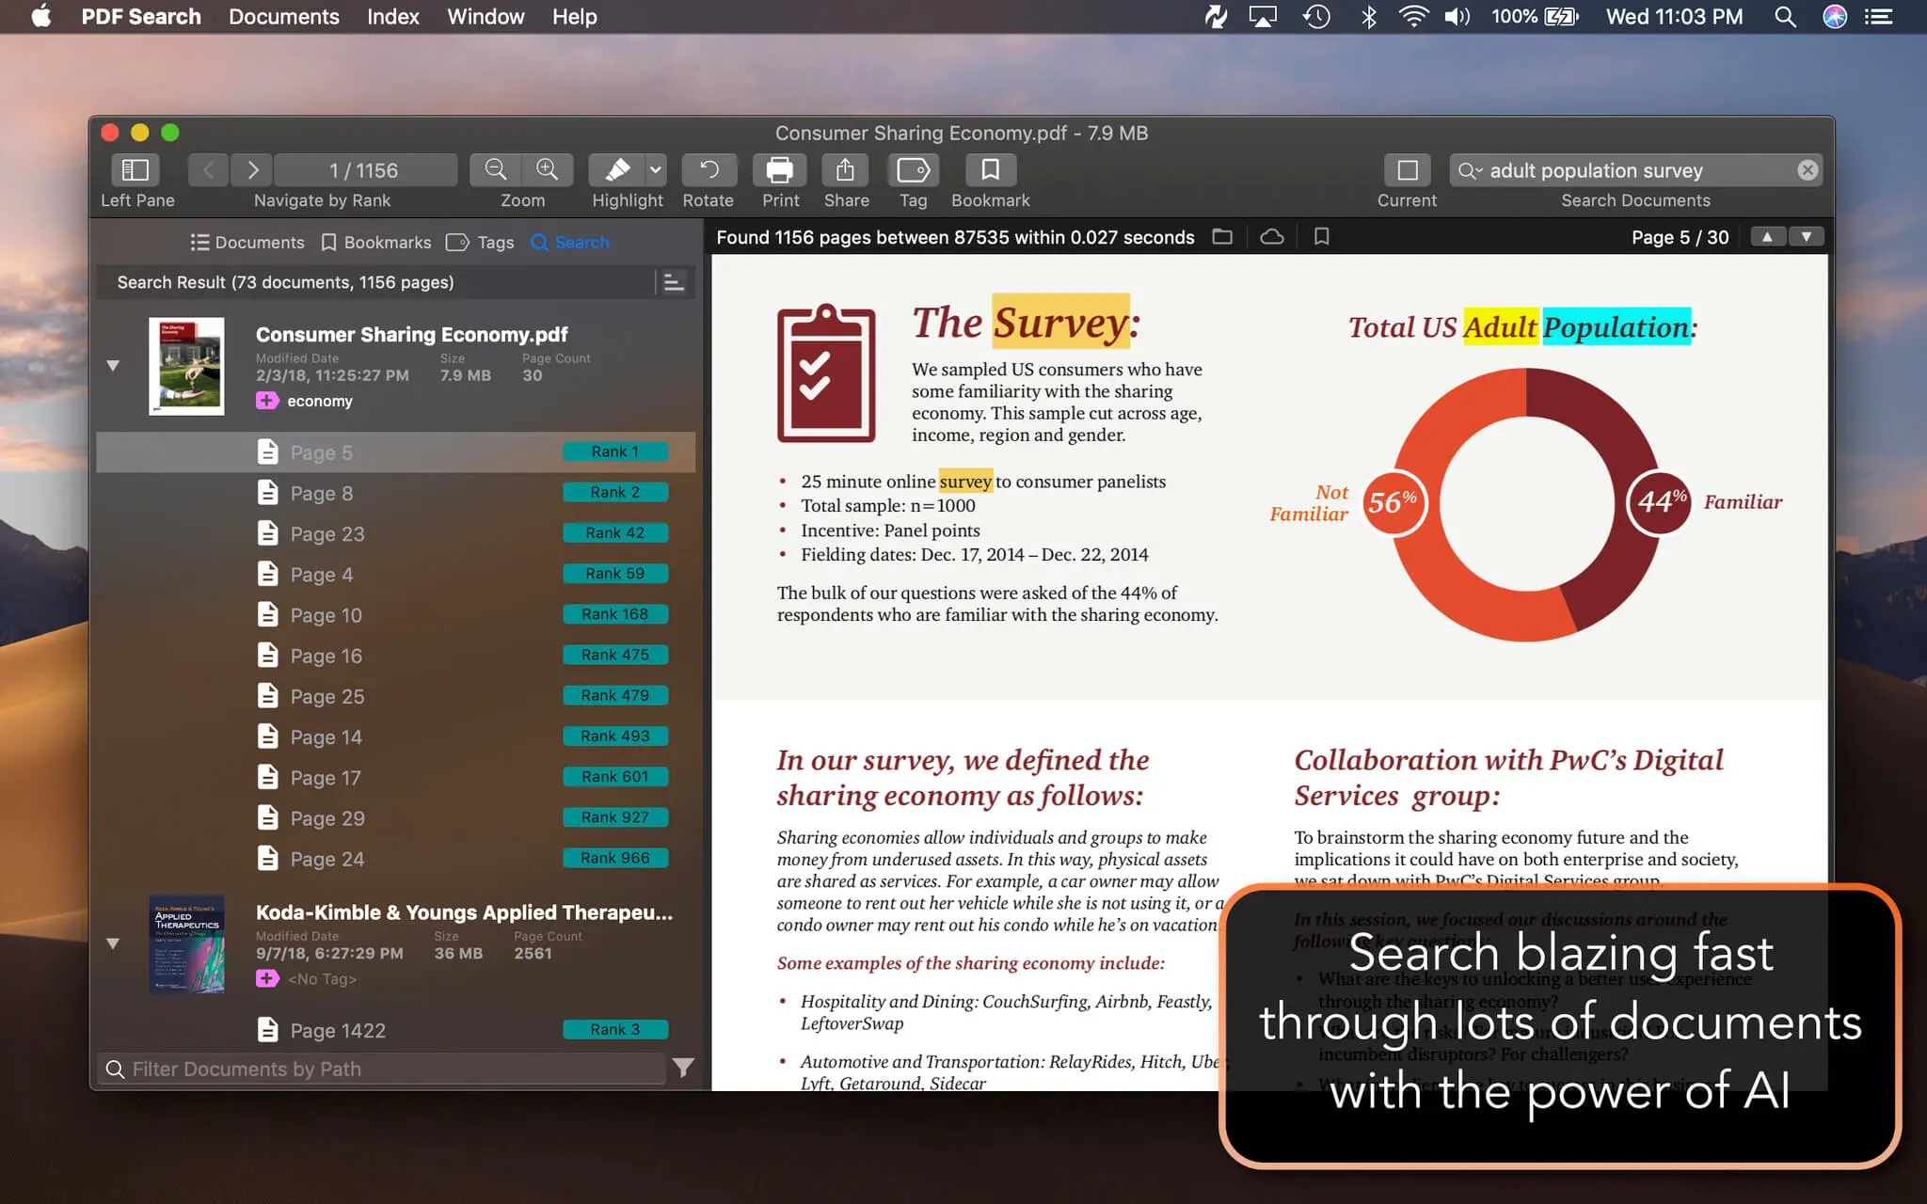Select the Rotate tool icon
Screen dimensions: 1927x1204
(x=708, y=169)
